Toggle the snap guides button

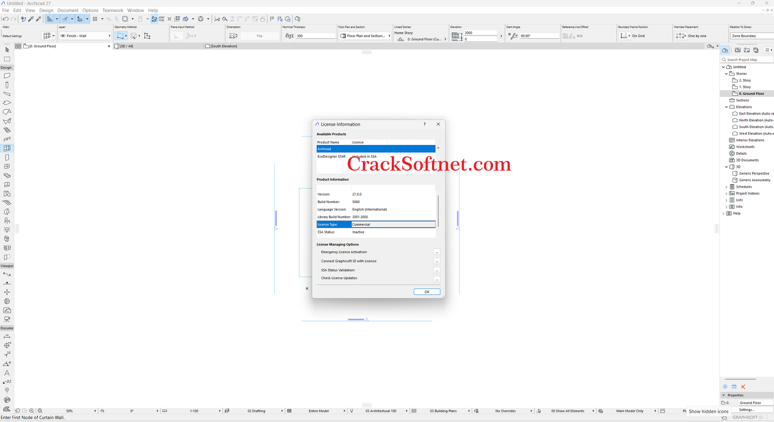65,19
